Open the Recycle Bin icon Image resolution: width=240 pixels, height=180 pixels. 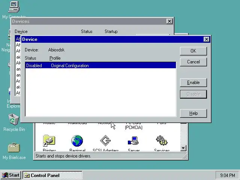pyautogui.click(x=14, y=119)
